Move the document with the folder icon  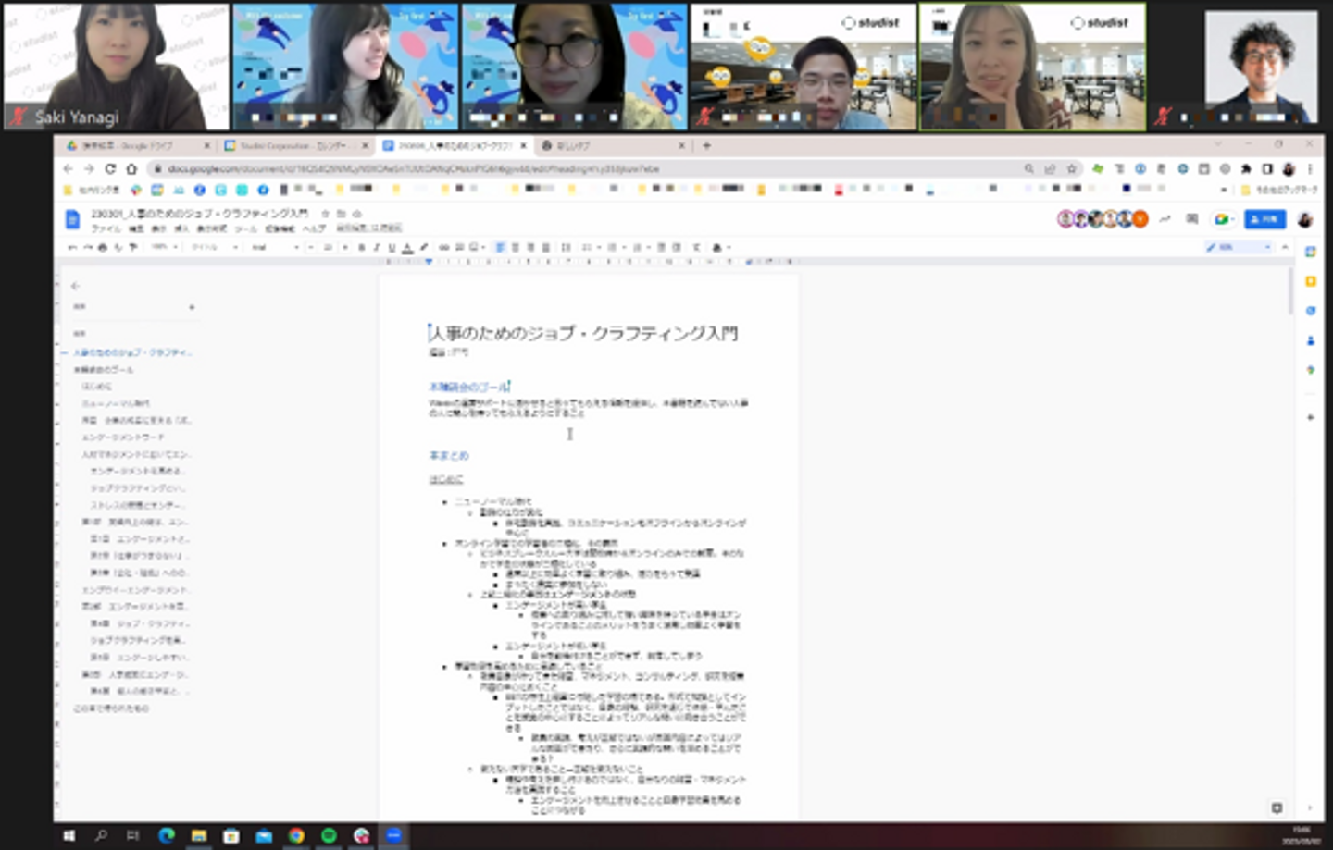(x=341, y=214)
